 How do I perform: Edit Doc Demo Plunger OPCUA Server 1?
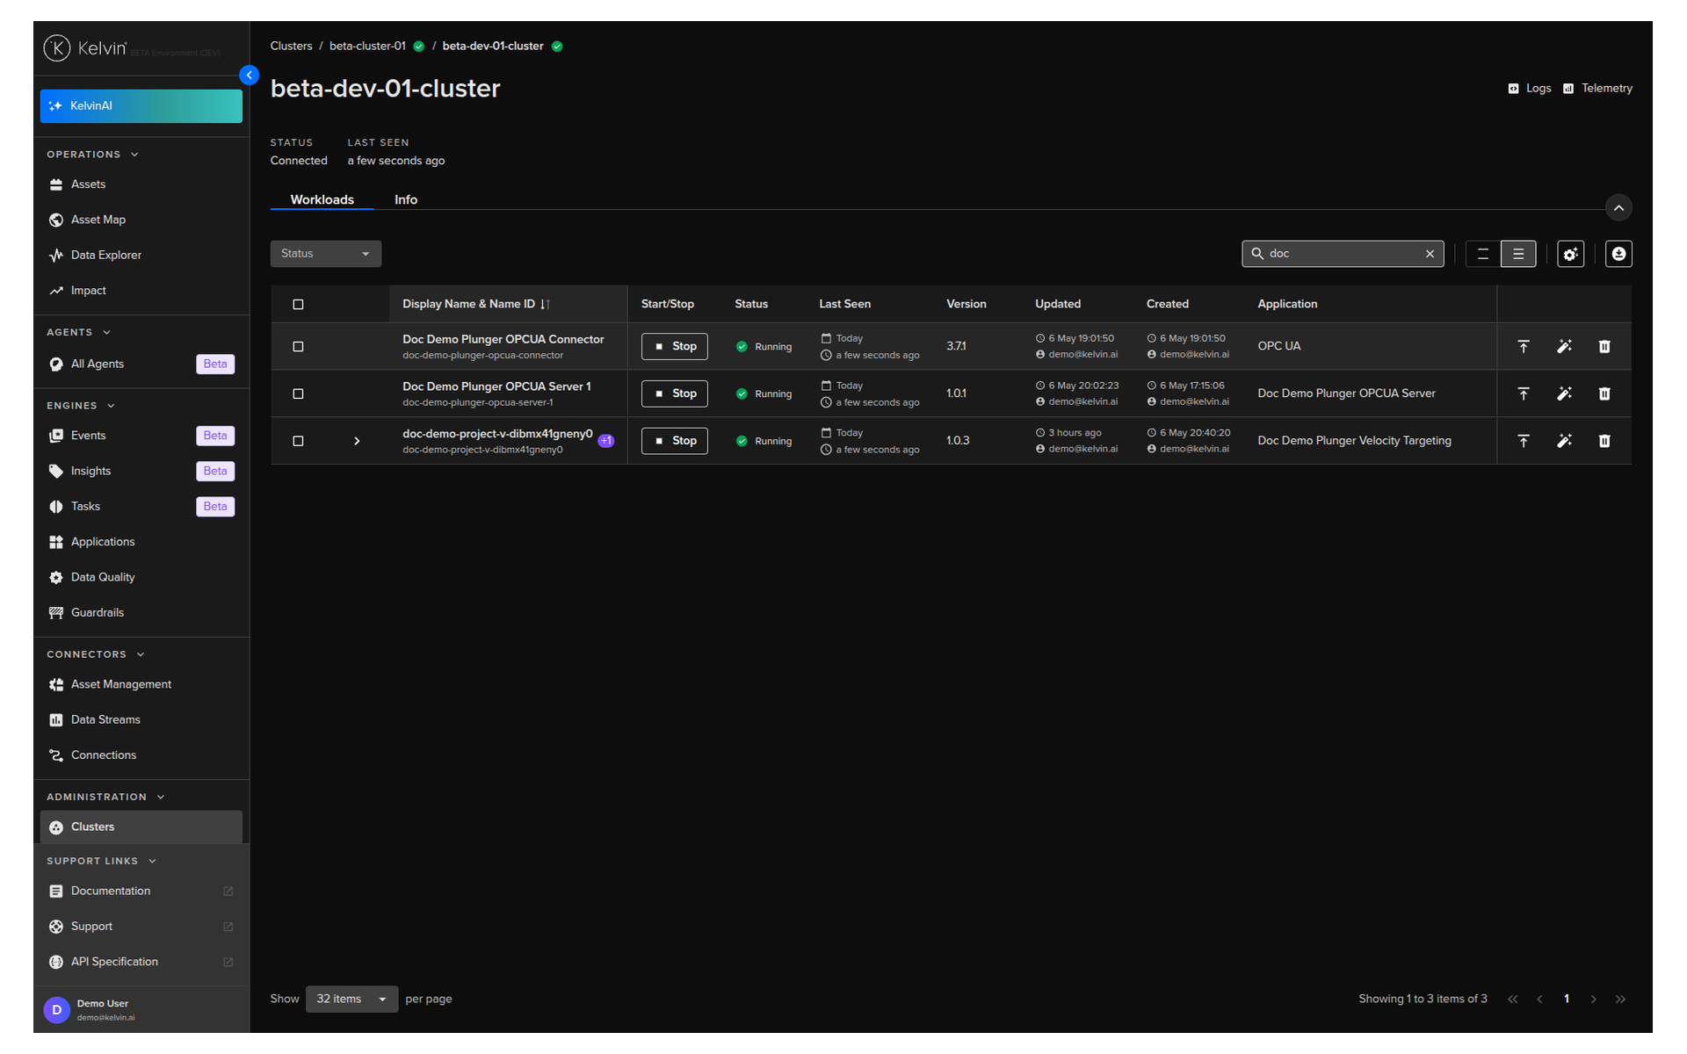click(x=1564, y=393)
